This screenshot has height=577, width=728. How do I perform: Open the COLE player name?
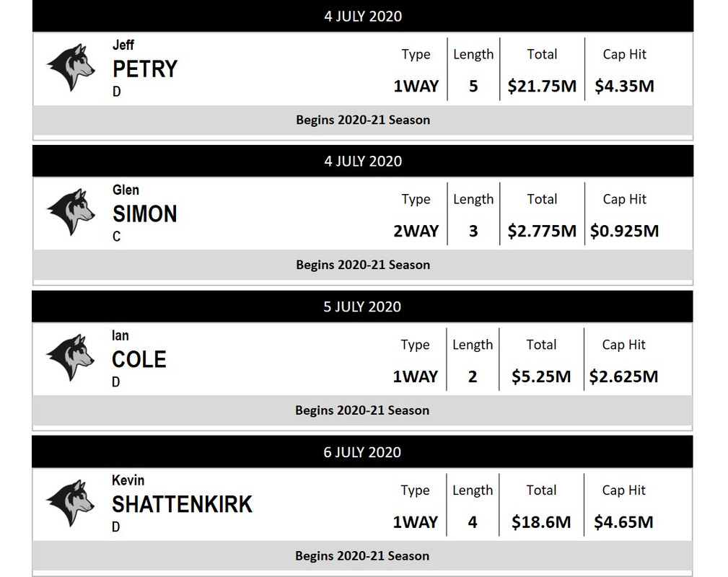(139, 359)
